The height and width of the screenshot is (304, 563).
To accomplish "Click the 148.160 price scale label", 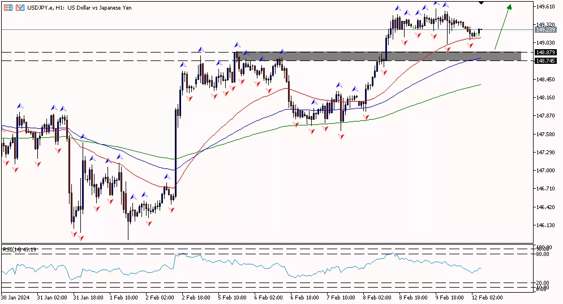I will (x=545, y=98).
